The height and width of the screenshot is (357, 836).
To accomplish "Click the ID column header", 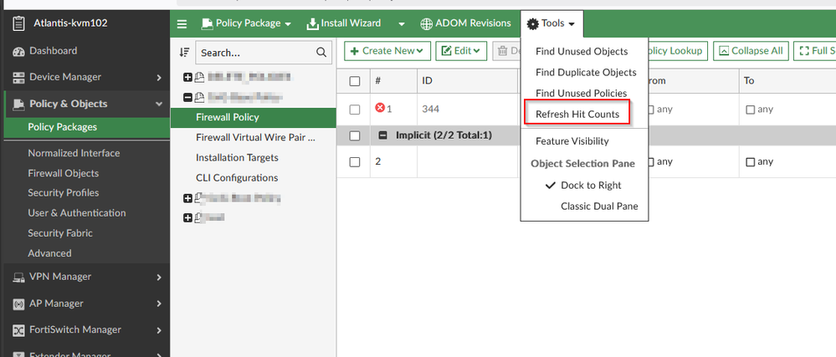I will [x=427, y=81].
